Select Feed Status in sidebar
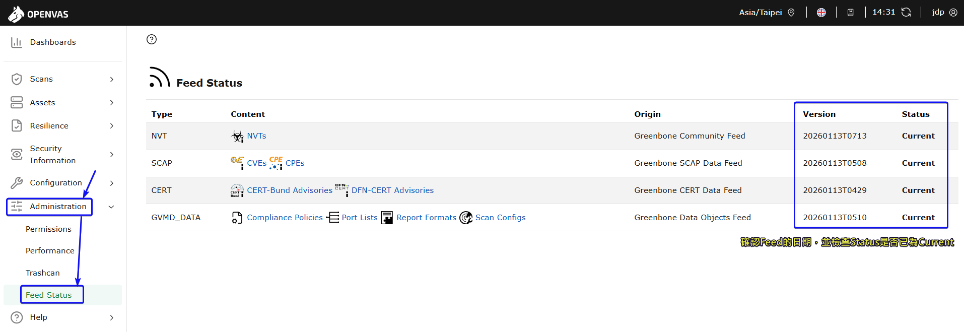 tap(49, 295)
